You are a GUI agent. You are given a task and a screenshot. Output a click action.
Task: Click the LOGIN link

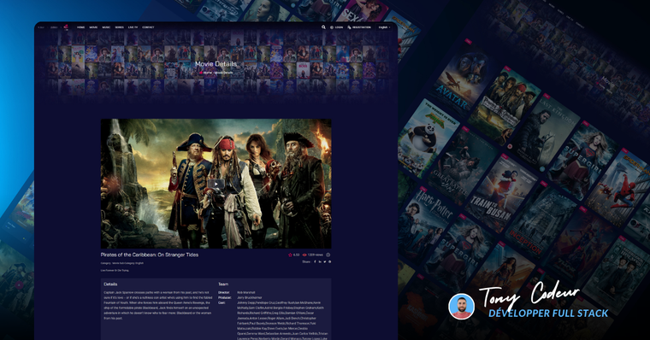point(337,27)
